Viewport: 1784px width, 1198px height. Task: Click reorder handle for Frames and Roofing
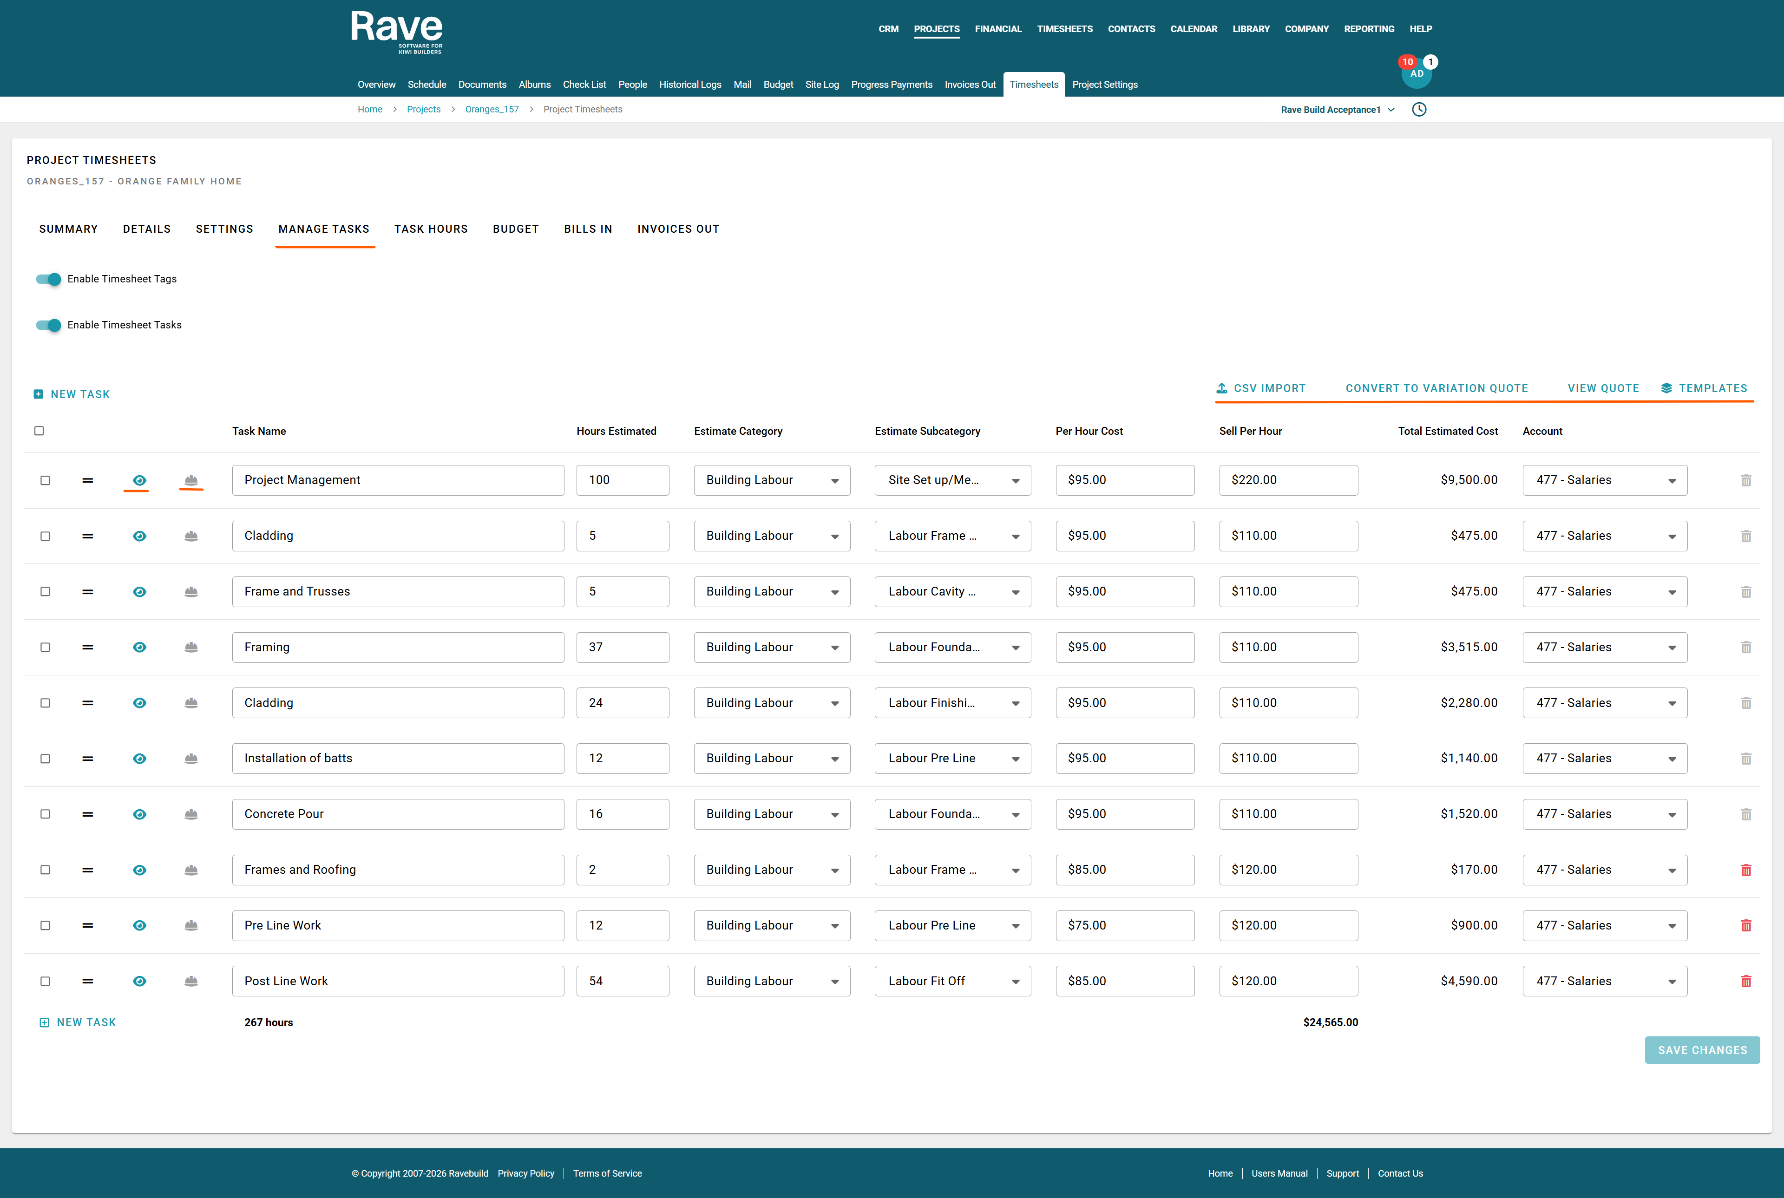point(88,870)
